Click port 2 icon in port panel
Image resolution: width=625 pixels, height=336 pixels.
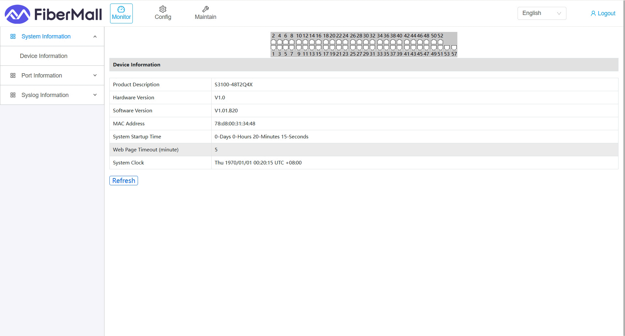(x=273, y=42)
